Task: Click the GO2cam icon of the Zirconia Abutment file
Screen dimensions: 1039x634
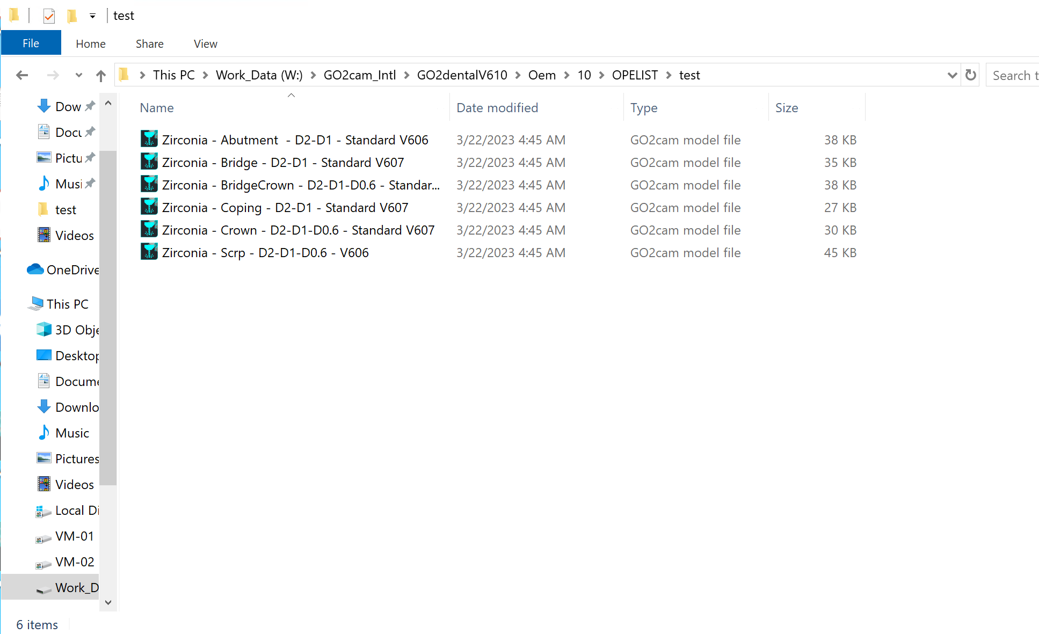Action: coord(149,139)
